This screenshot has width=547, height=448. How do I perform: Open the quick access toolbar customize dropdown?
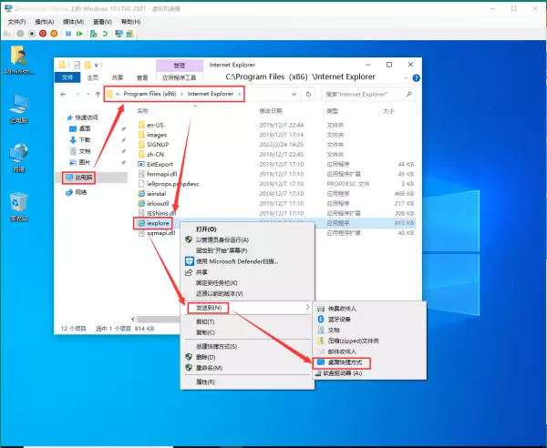point(97,65)
